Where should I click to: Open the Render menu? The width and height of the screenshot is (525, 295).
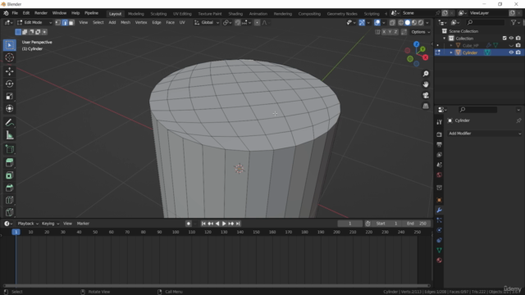point(41,13)
